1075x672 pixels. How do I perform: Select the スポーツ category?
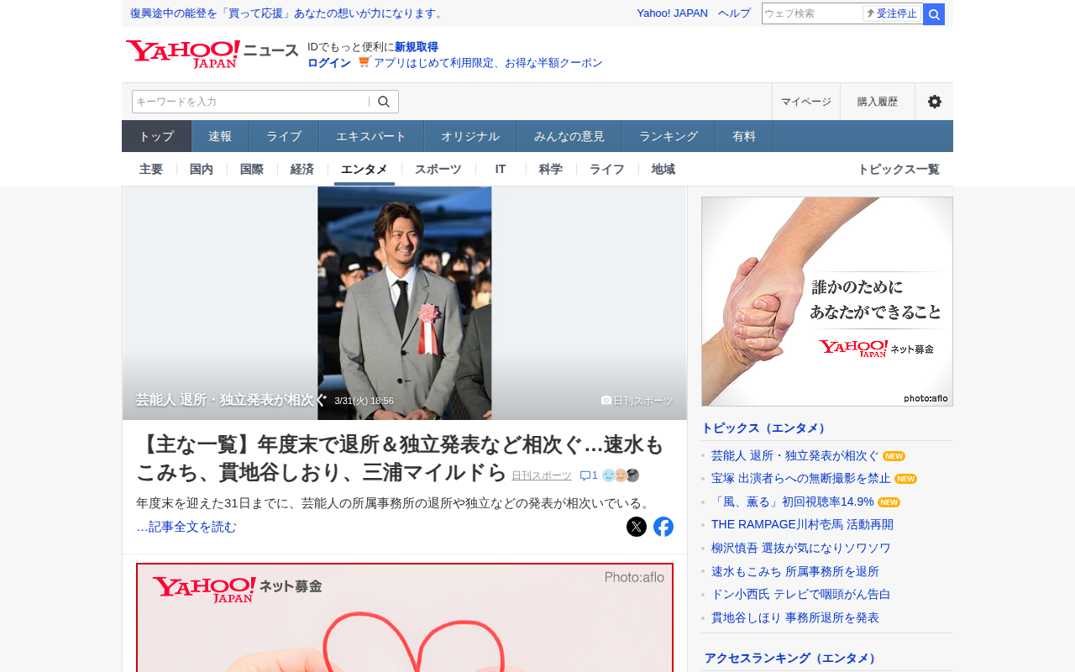point(438,169)
